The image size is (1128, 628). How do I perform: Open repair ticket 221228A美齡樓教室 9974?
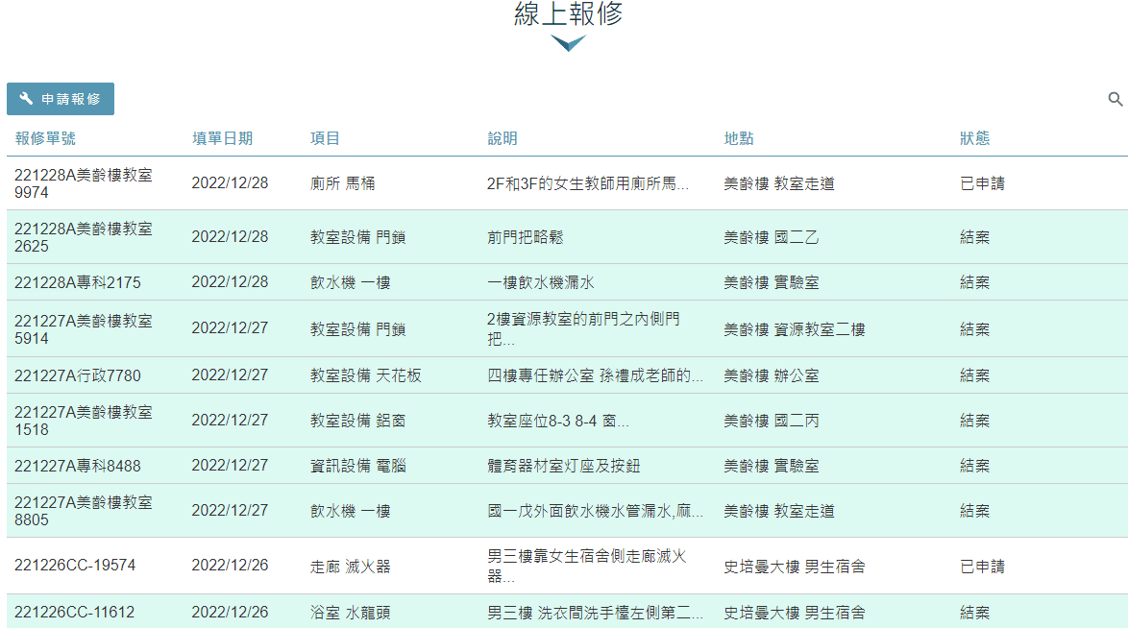click(84, 183)
